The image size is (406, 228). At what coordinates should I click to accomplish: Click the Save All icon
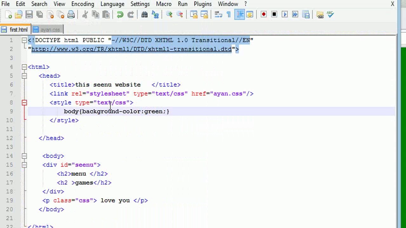click(x=39, y=15)
